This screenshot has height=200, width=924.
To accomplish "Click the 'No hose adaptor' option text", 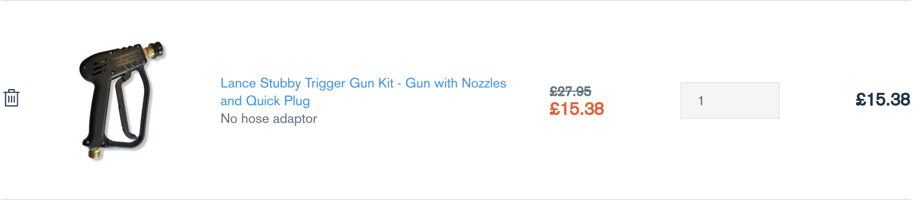I will coord(269,119).
